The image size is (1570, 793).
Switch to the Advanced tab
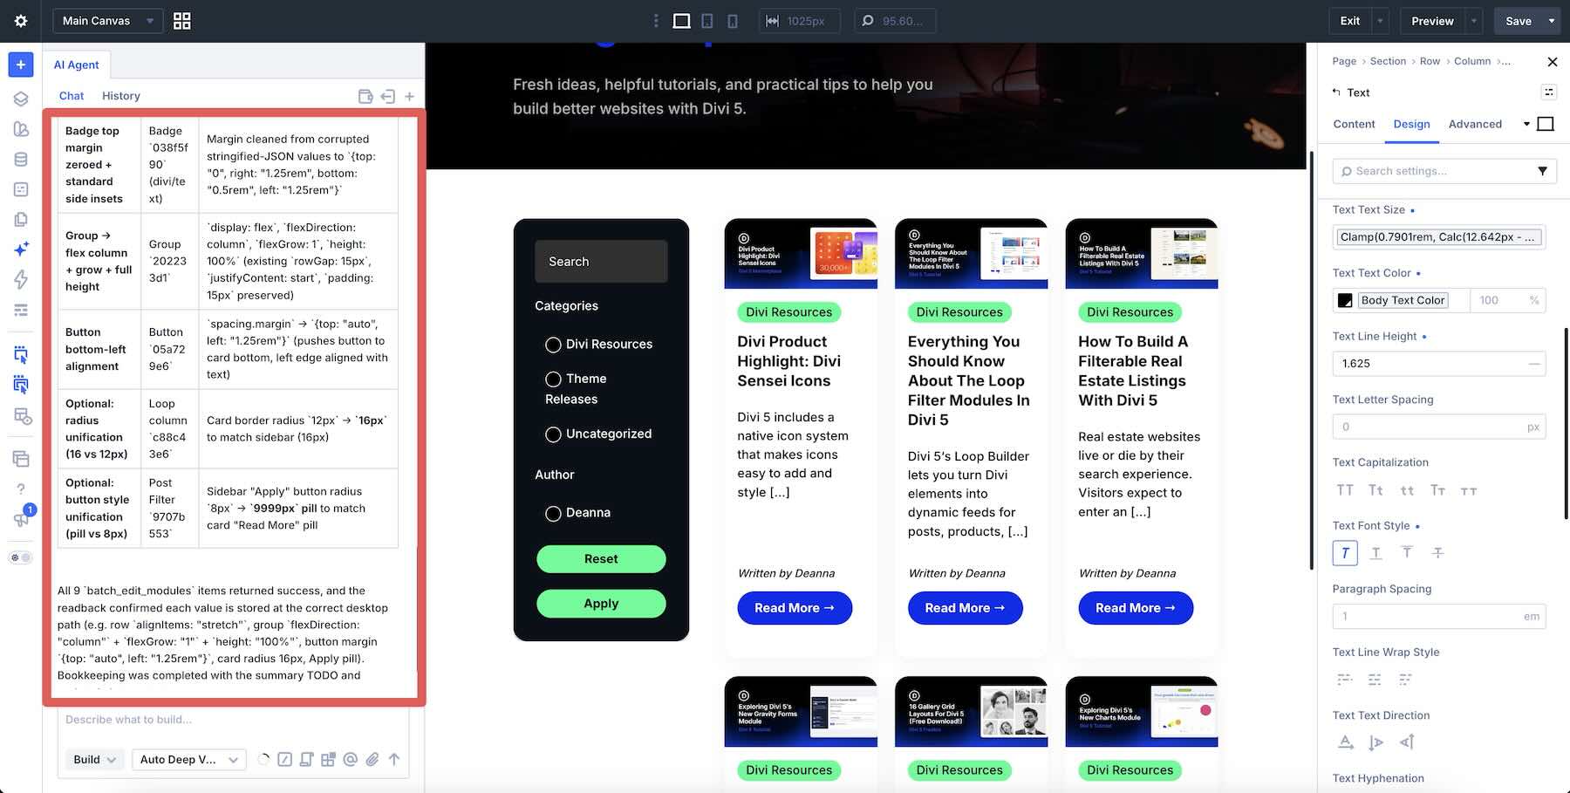coord(1475,124)
